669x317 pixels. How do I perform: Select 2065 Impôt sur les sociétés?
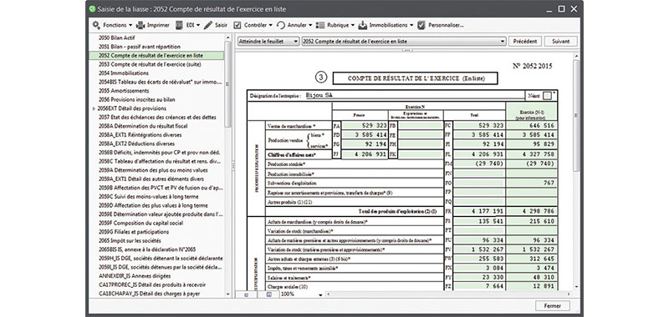click(x=129, y=240)
